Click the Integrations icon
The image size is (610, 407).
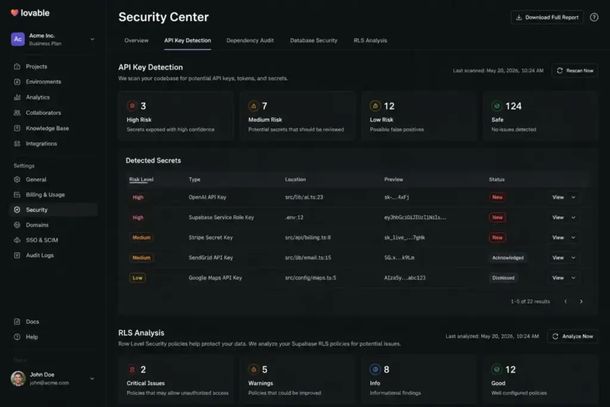17,144
